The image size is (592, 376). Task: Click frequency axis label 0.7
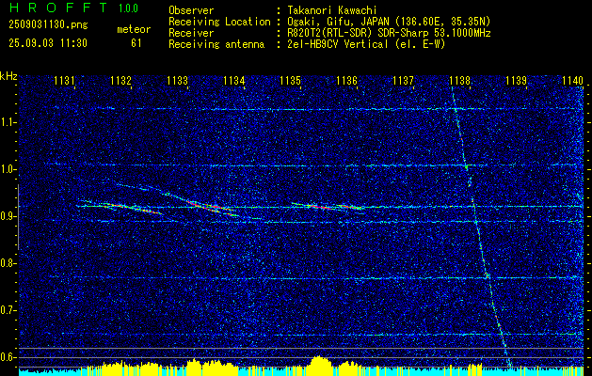pyautogui.click(x=8, y=310)
